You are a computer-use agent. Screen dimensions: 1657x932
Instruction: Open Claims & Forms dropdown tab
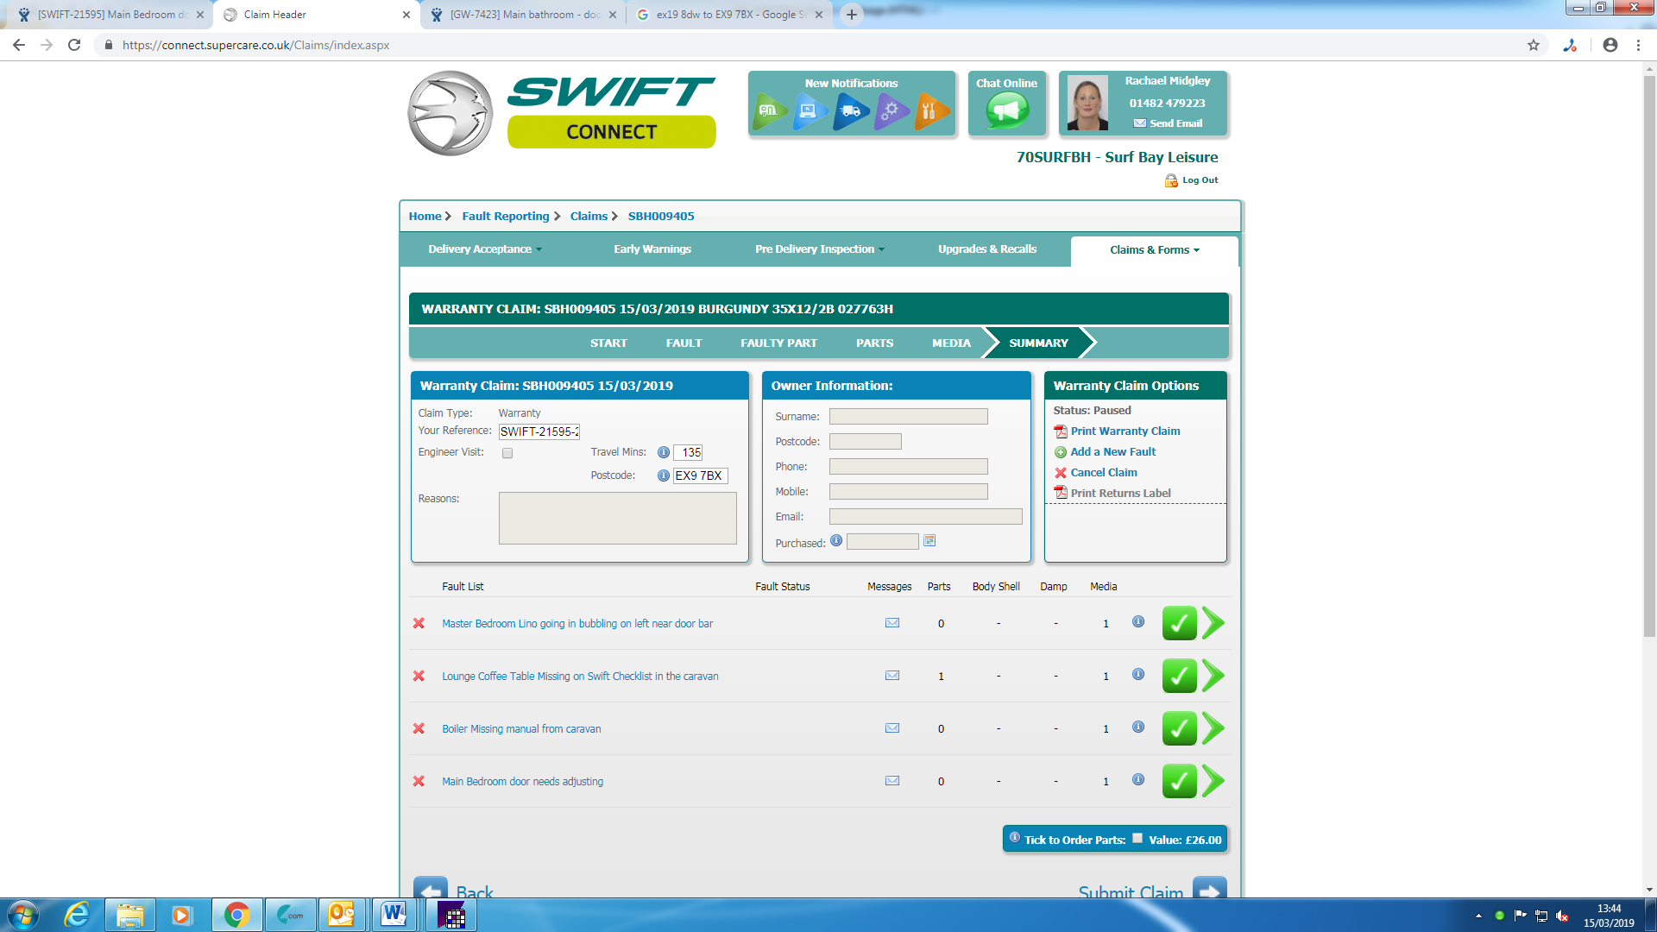(x=1154, y=250)
